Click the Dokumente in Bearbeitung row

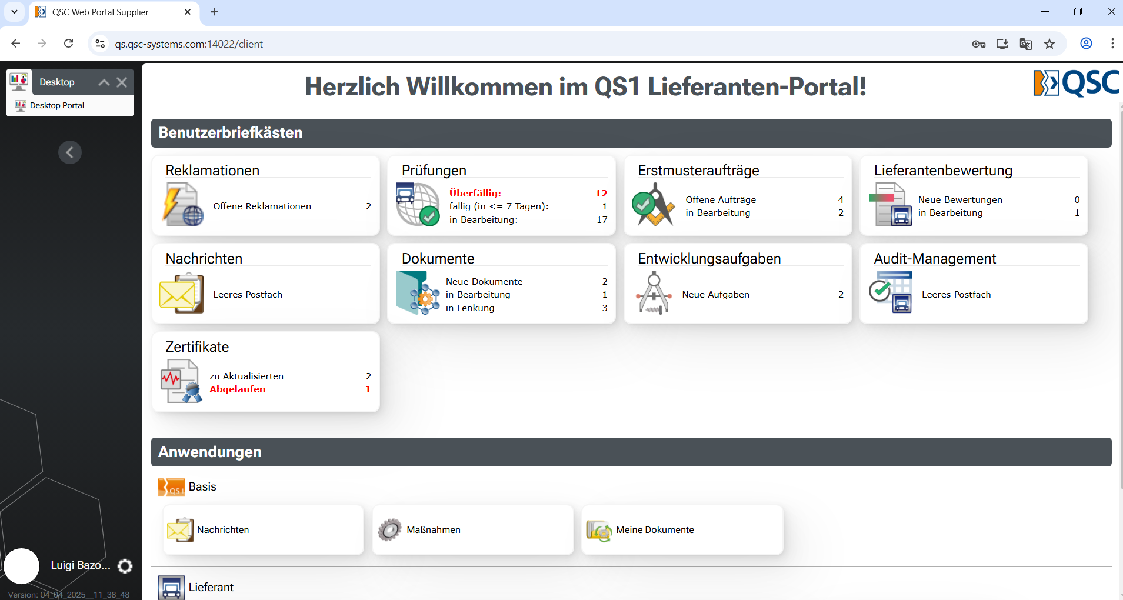point(526,295)
